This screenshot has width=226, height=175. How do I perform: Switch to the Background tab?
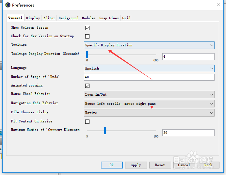point(69,18)
